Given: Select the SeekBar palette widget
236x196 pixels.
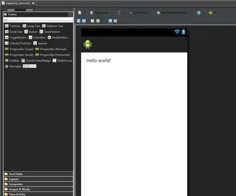Looking at the screenshot, I should coord(12,61).
